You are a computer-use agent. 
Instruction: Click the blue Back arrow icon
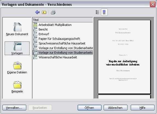[x=37, y=12]
